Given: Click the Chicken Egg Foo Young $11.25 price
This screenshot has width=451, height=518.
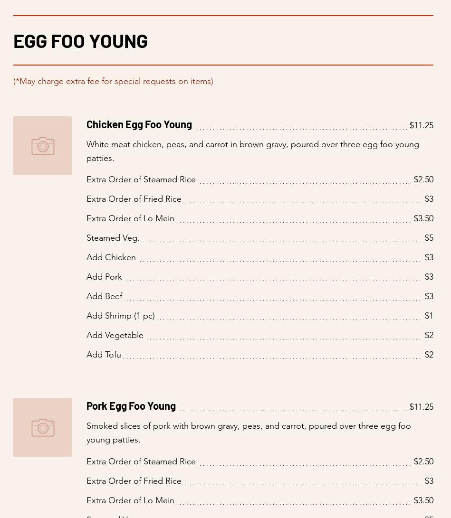Looking at the screenshot, I should pyautogui.click(x=421, y=125).
